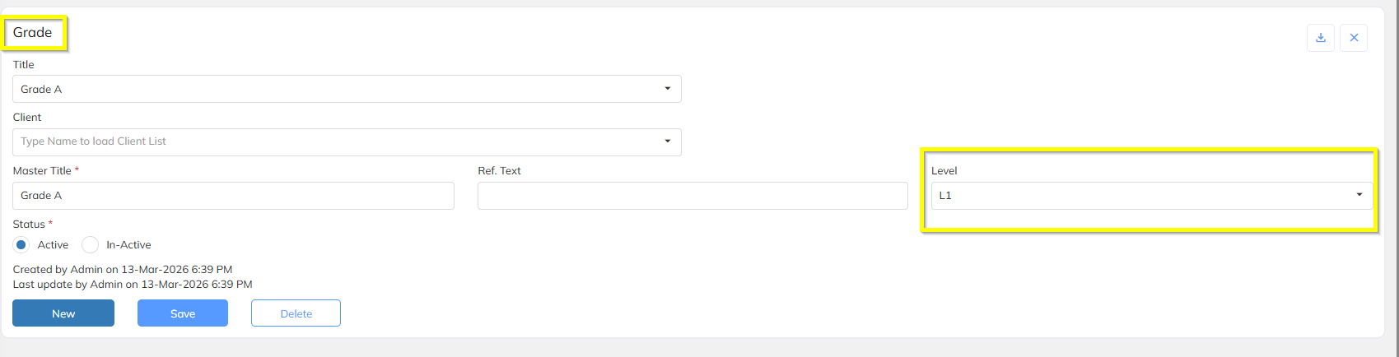Click the "Last update by Admin" text
1399x357 pixels.
(133, 285)
